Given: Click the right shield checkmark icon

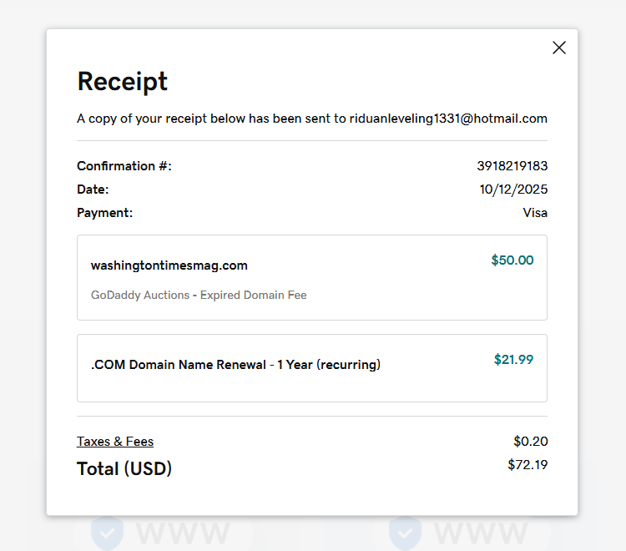Looking at the screenshot, I should click(405, 532).
